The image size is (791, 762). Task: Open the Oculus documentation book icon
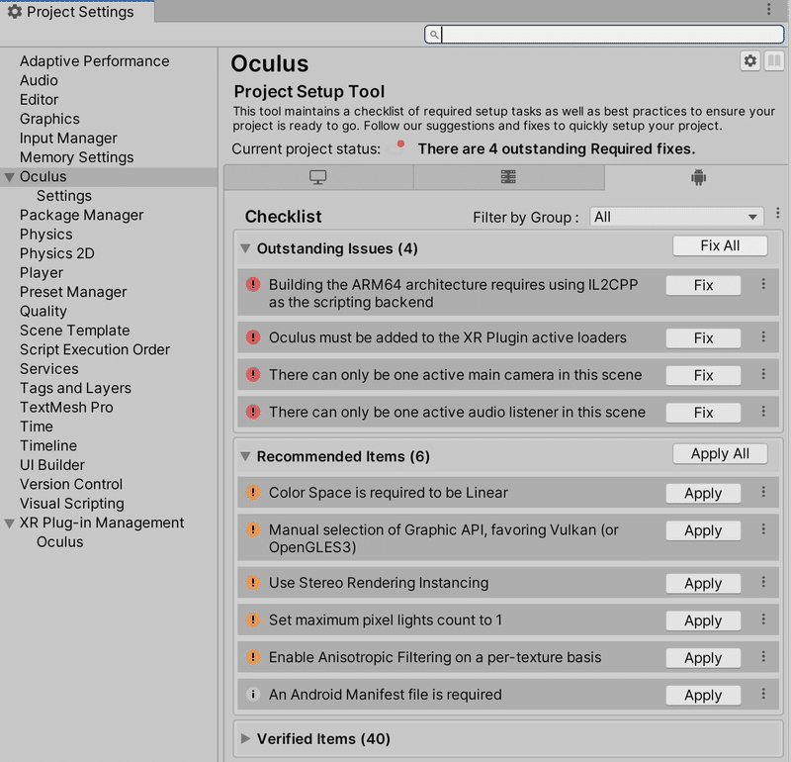tap(774, 61)
